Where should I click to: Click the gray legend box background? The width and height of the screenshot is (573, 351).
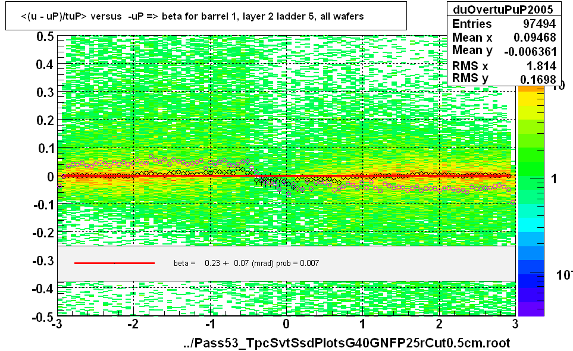287,264
